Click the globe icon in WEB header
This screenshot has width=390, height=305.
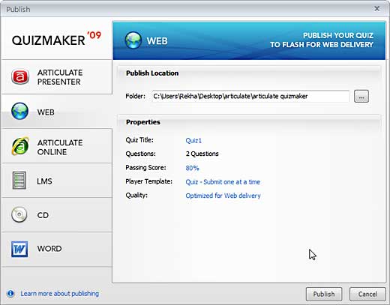point(133,40)
